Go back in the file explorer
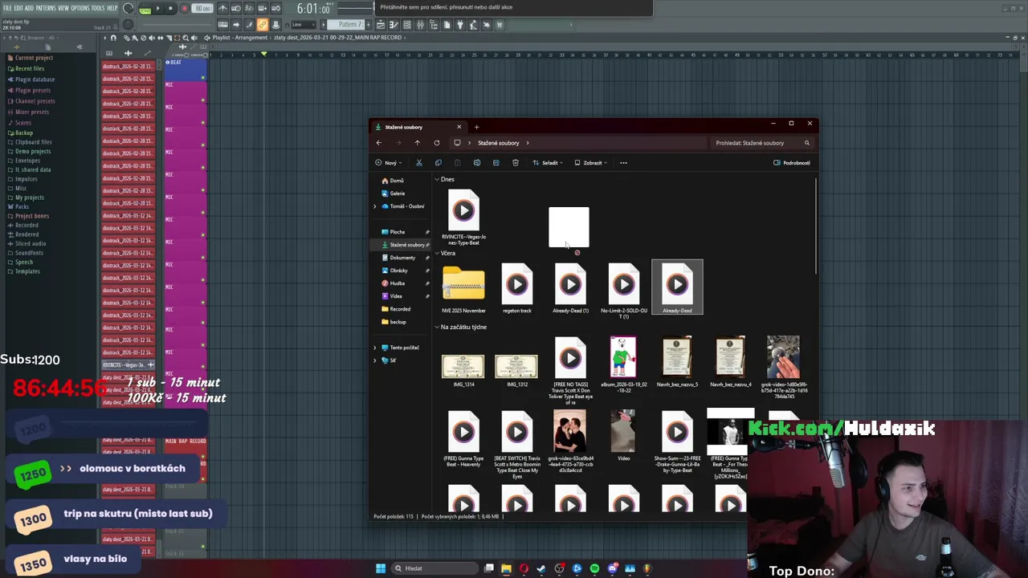1028x578 pixels. point(379,143)
